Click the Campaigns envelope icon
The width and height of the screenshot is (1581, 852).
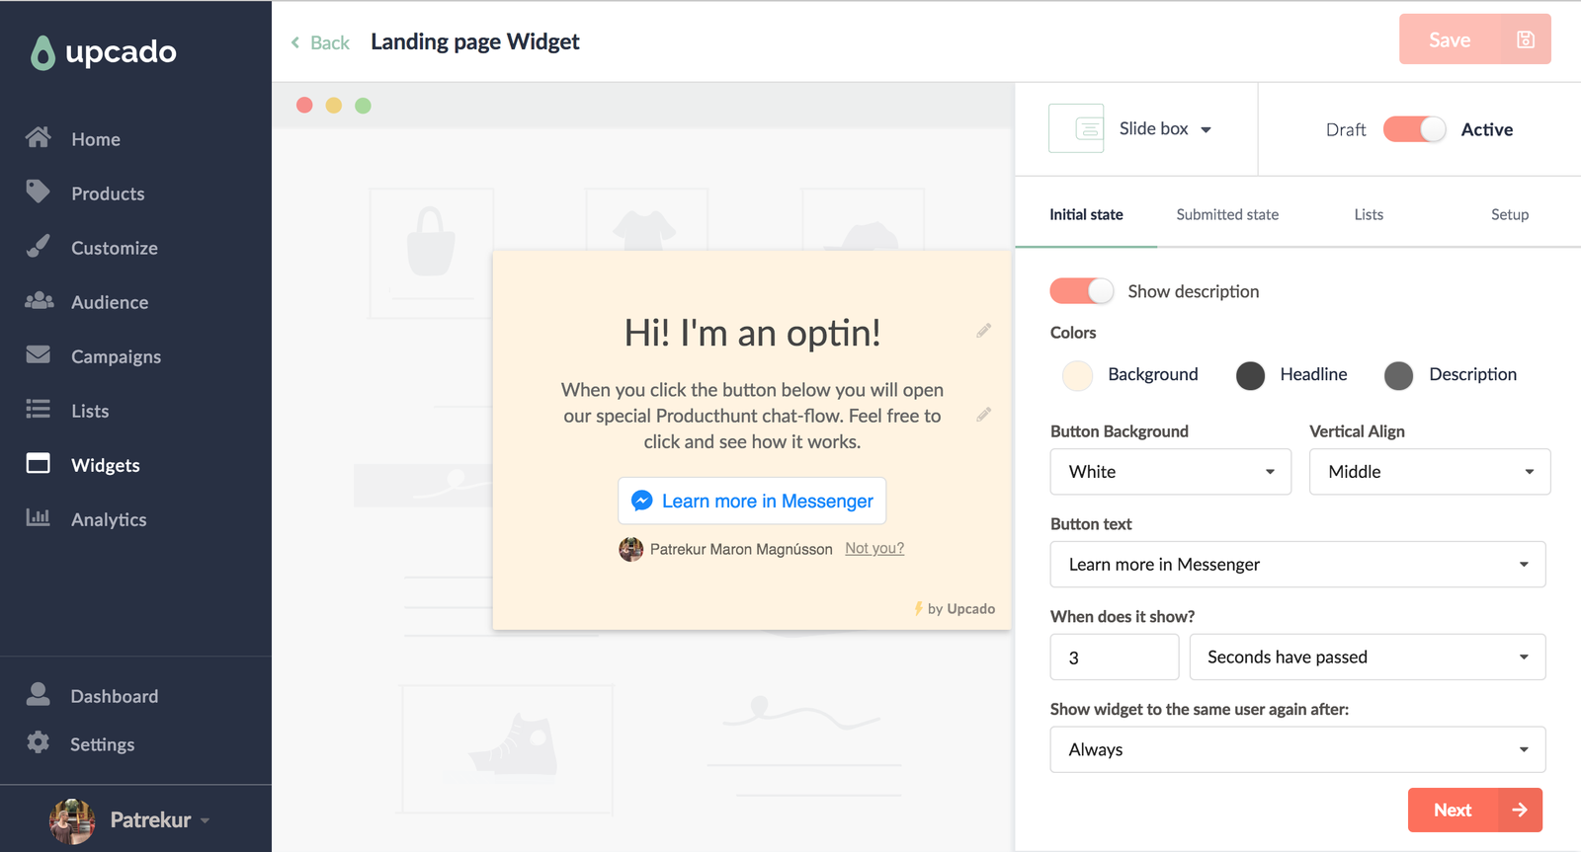[x=39, y=354]
